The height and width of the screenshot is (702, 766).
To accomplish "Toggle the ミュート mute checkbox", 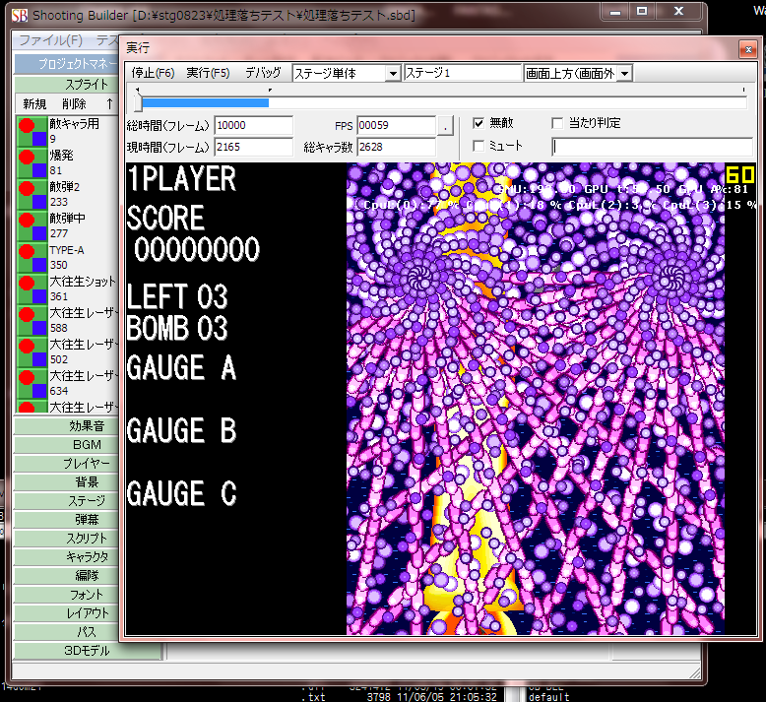I will pos(479,146).
